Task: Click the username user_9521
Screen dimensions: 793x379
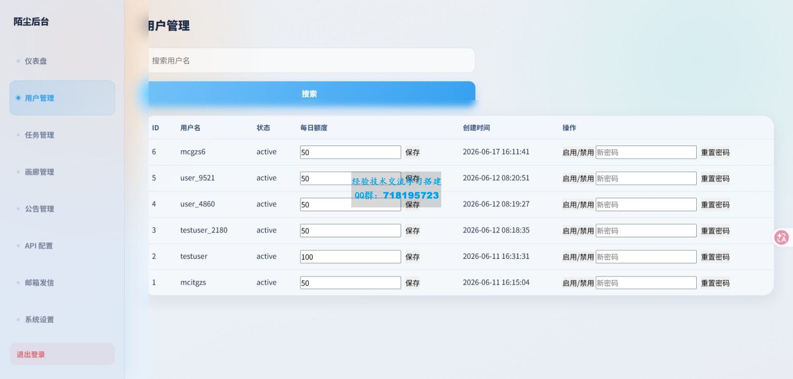Action: coord(197,178)
